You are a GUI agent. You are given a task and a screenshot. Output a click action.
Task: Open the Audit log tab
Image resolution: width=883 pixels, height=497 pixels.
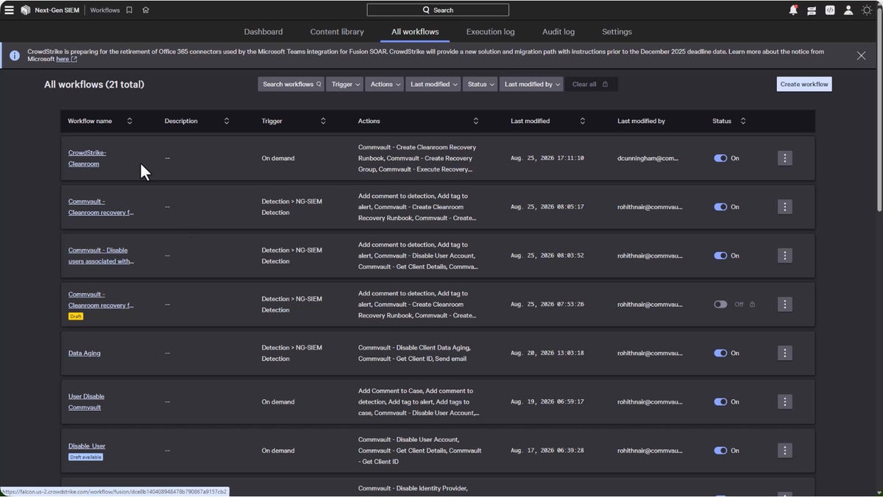(558, 32)
